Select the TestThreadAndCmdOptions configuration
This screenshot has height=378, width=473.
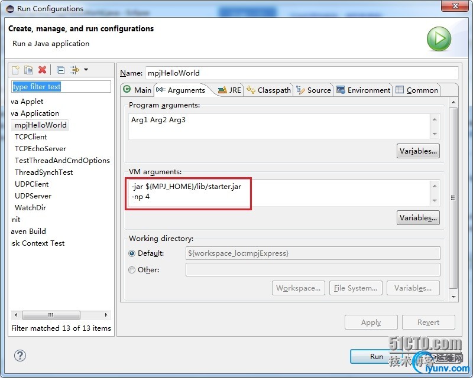pyautogui.click(x=62, y=161)
